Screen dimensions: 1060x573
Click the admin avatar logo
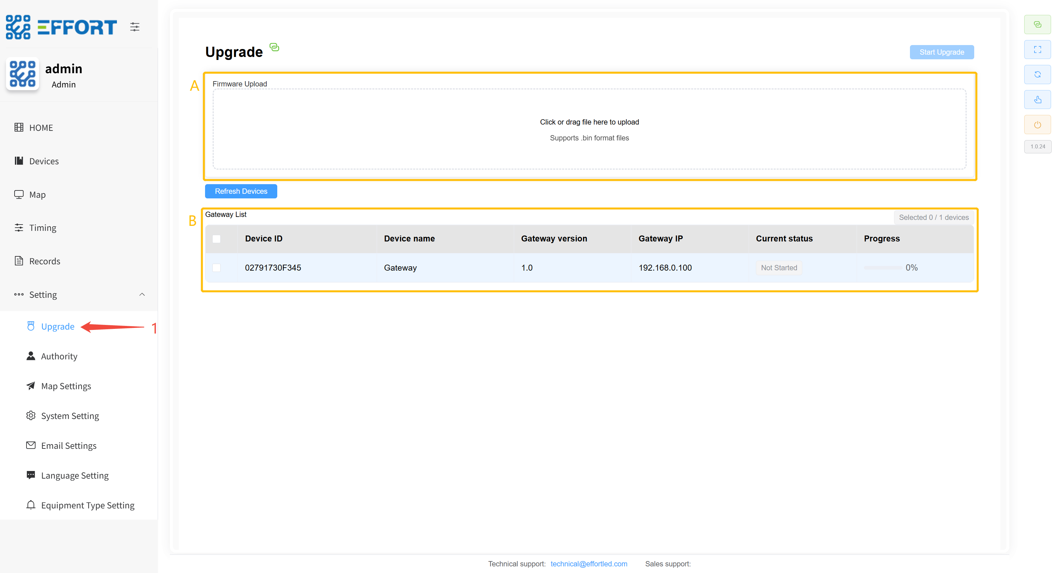tap(23, 74)
